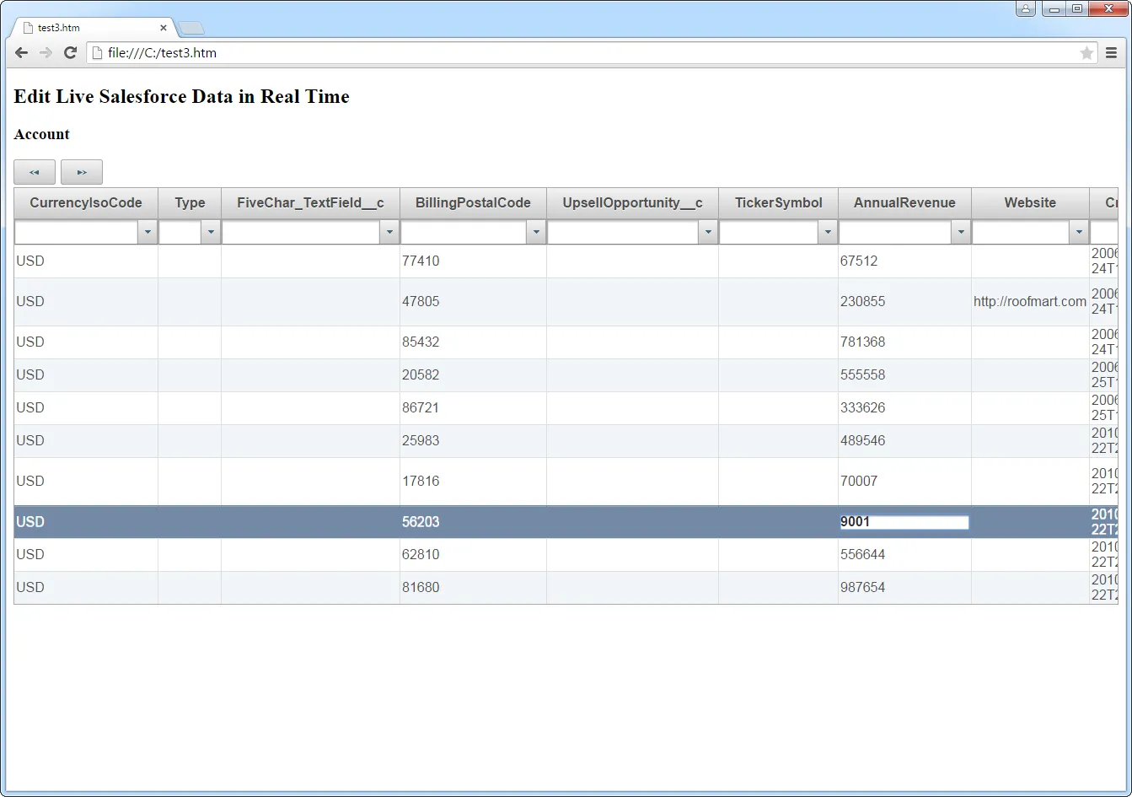Image resolution: width=1132 pixels, height=797 pixels.
Task: Follow the http://roofmart.com link
Action: coord(1029,301)
